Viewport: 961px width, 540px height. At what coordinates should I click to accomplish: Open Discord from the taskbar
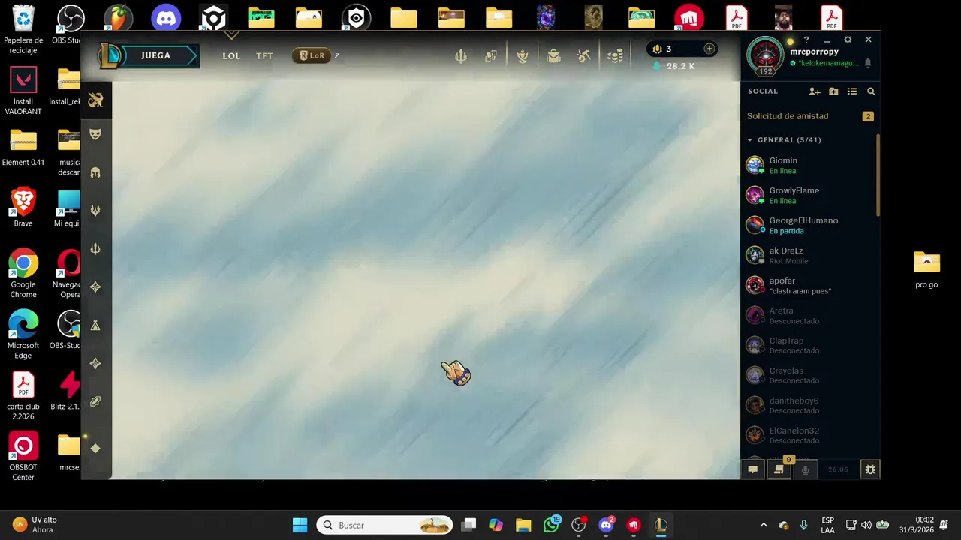click(x=606, y=525)
